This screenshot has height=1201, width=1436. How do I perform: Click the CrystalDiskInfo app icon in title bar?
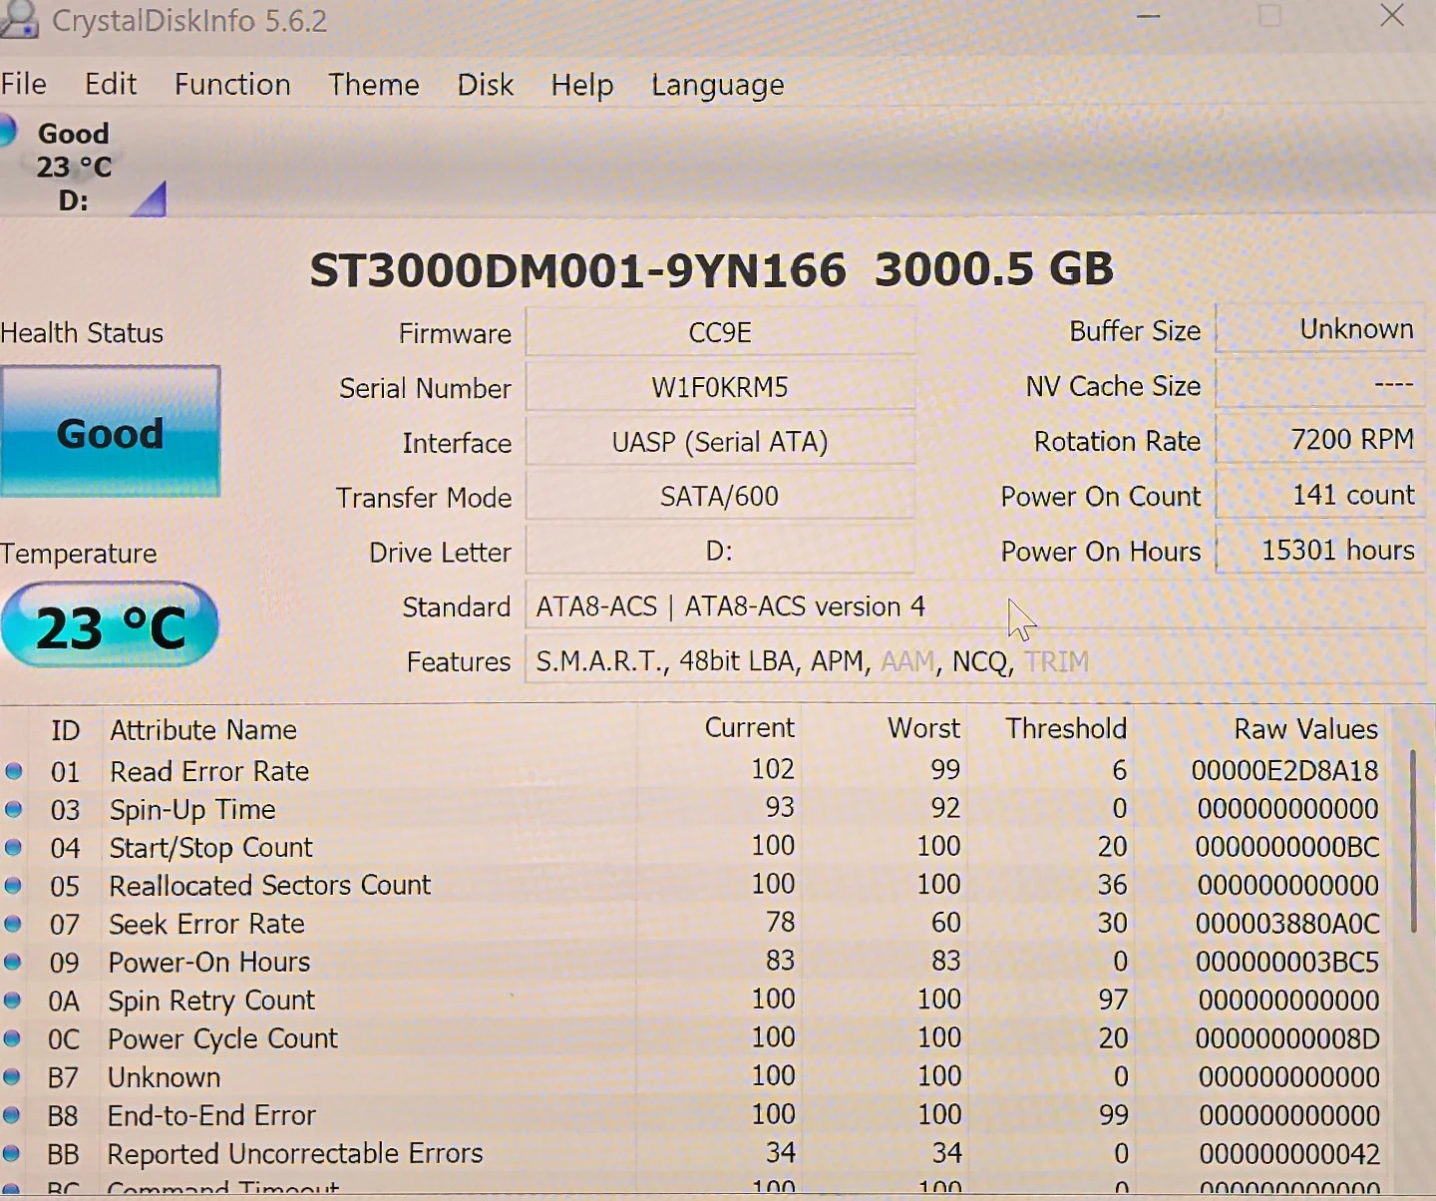[x=18, y=18]
